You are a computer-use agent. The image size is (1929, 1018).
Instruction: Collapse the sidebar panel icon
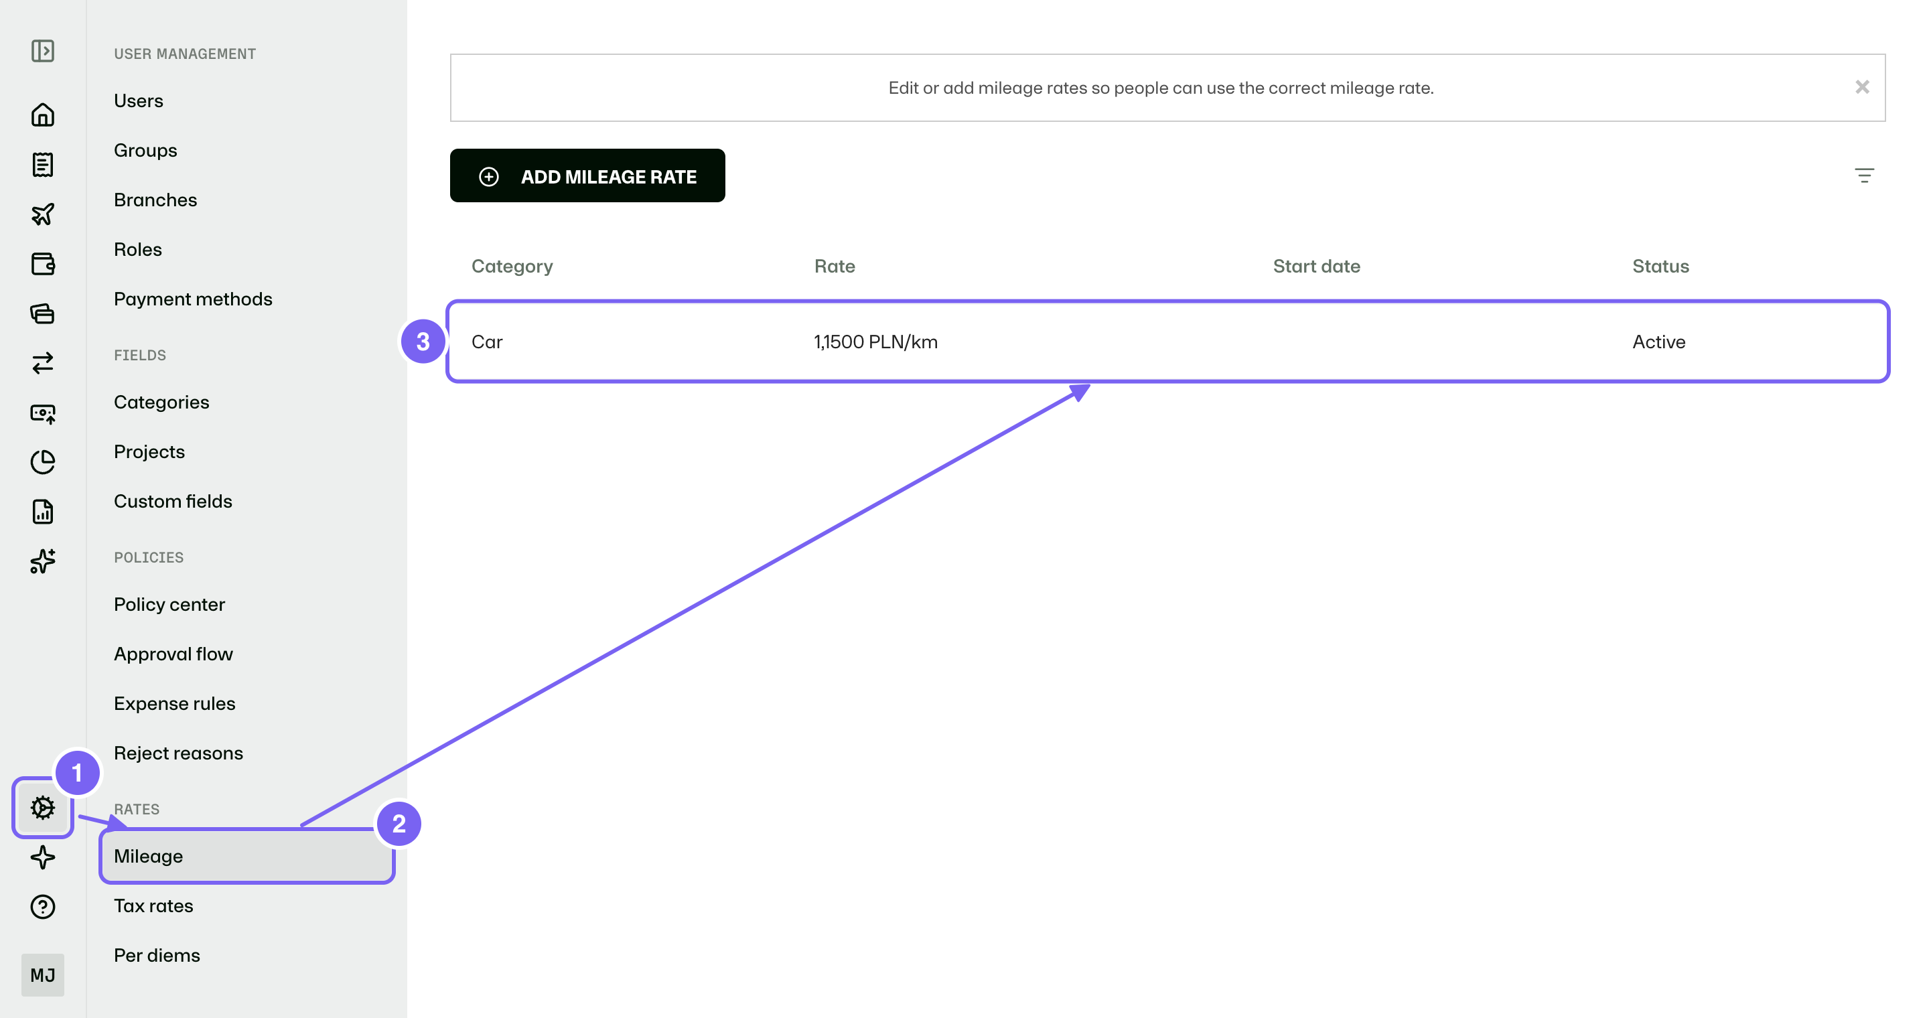[x=43, y=51]
